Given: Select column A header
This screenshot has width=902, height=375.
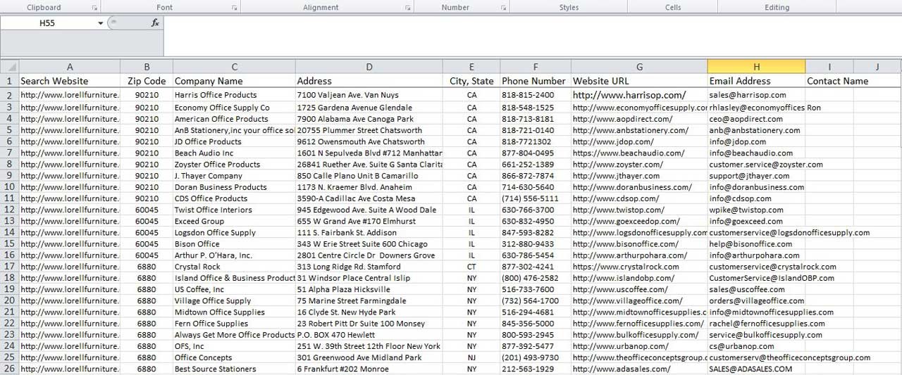Looking at the screenshot, I should pos(69,67).
